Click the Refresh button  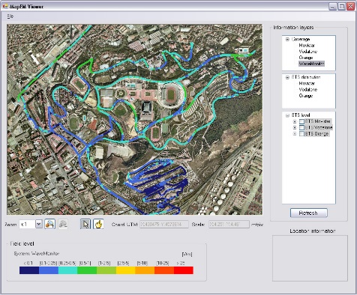(308, 213)
